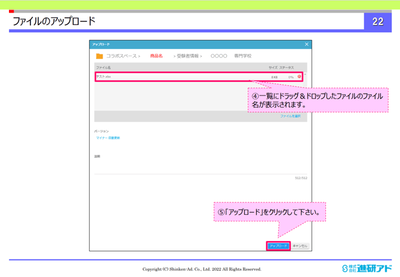The width and height of the screenshot is (400, 277).
Task: Open 受験者情報 in the breadcrumb path
Action: [187, 56]
